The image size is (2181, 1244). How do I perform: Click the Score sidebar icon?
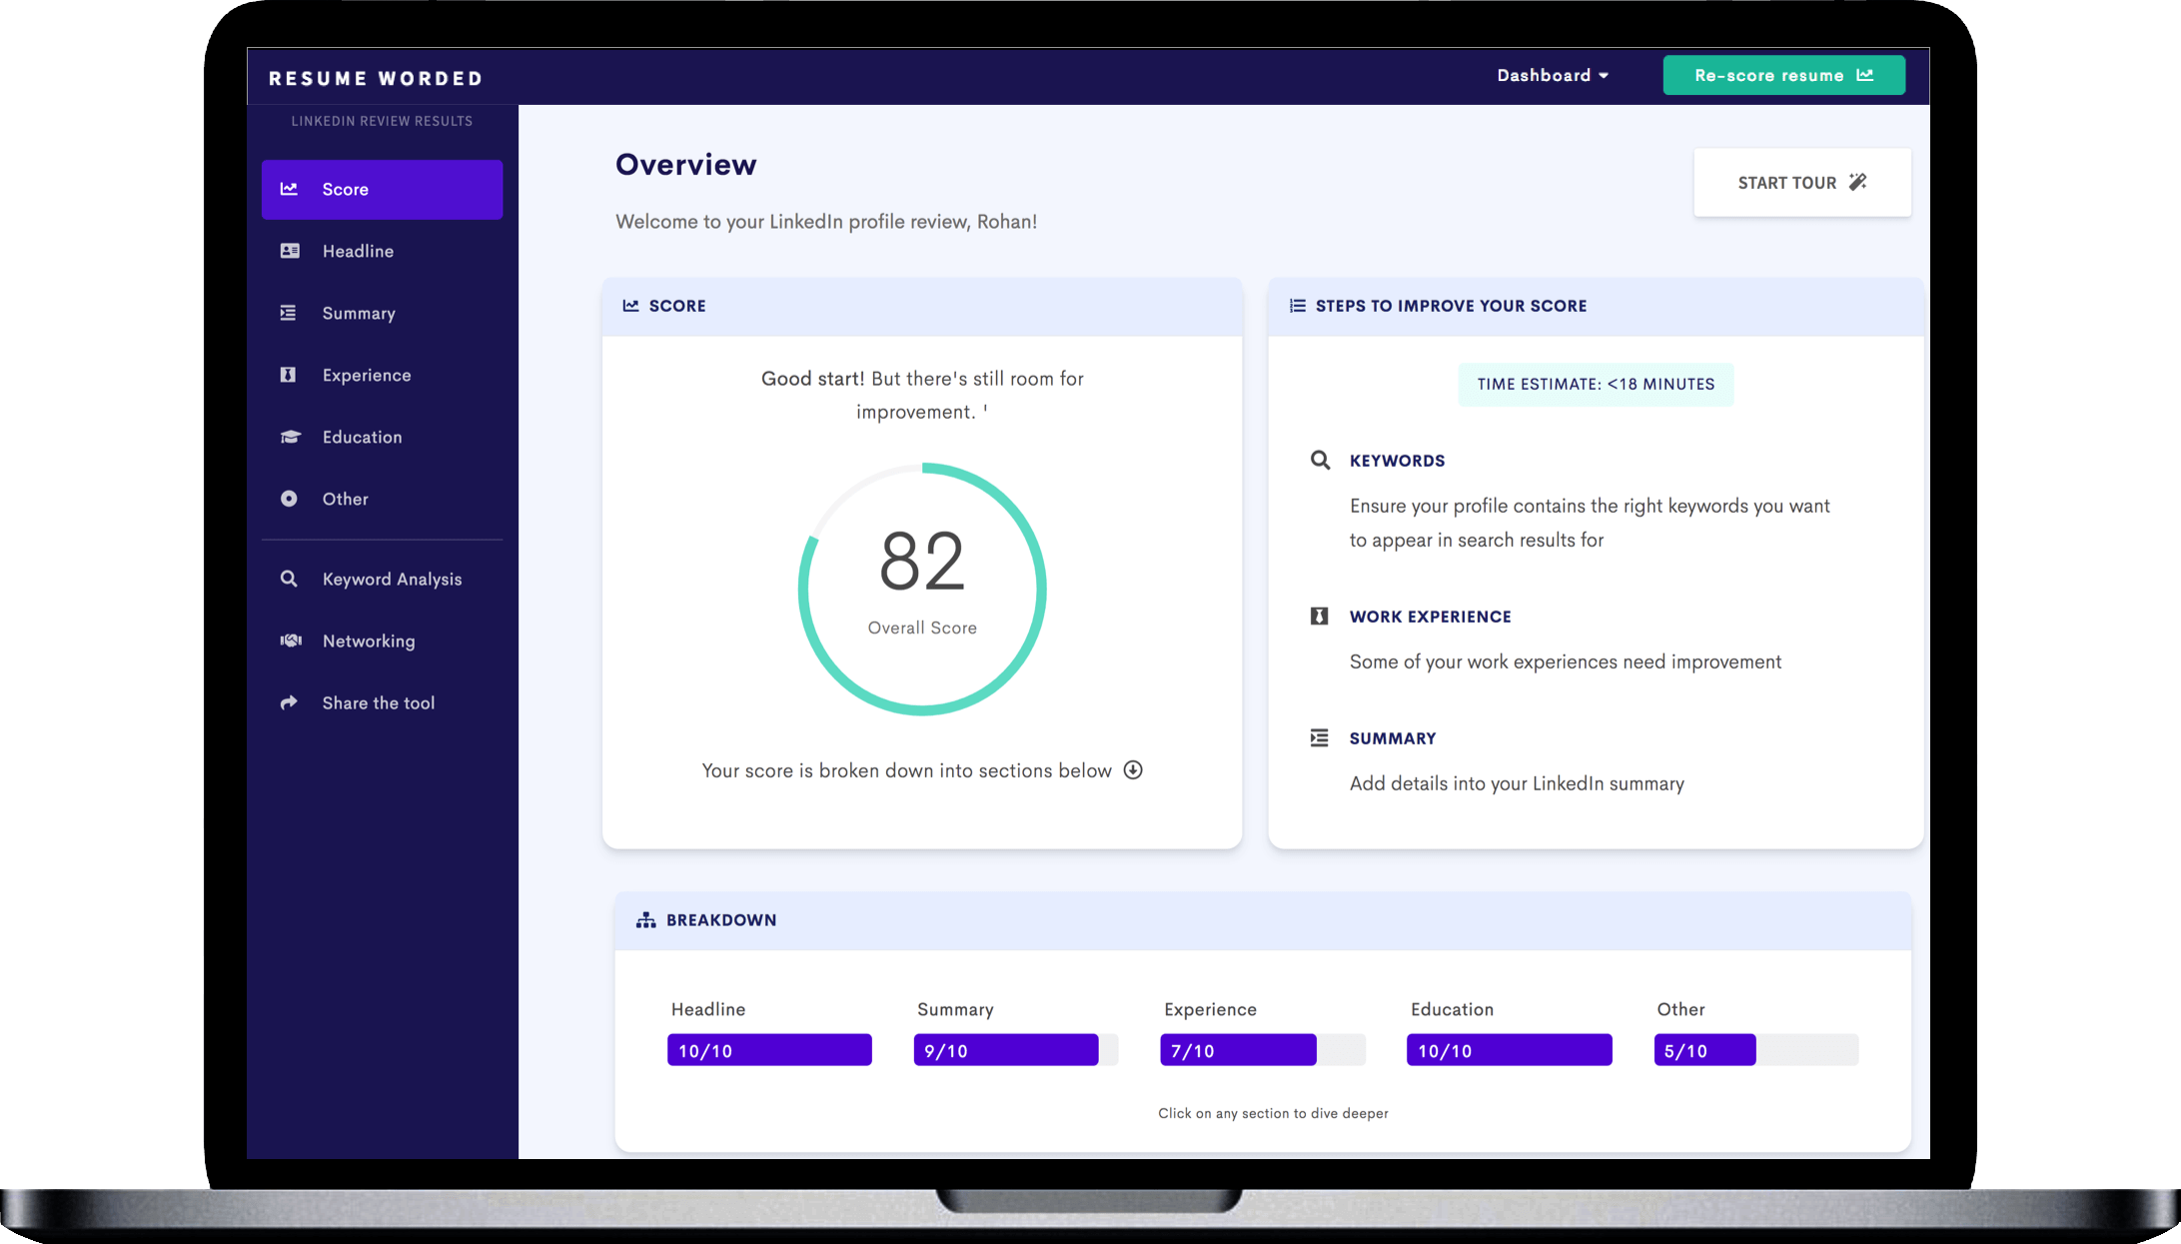[289, 189]
